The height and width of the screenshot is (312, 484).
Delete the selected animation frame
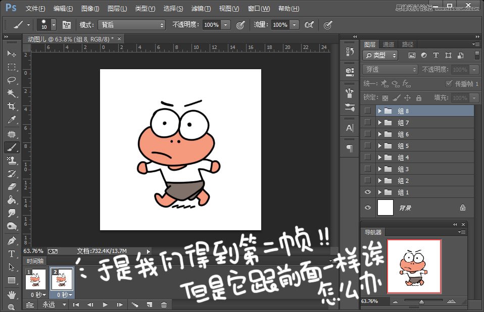coord(164,304)
